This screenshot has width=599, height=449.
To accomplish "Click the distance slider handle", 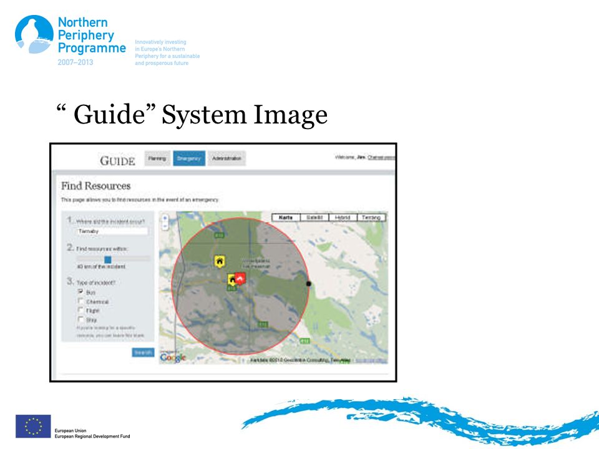I will pyautogui.click(x=108, y=259).
